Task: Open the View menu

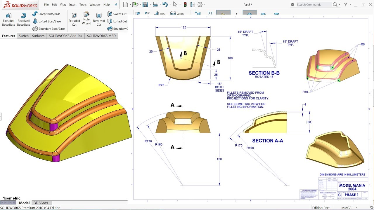Action: (63, 5)
